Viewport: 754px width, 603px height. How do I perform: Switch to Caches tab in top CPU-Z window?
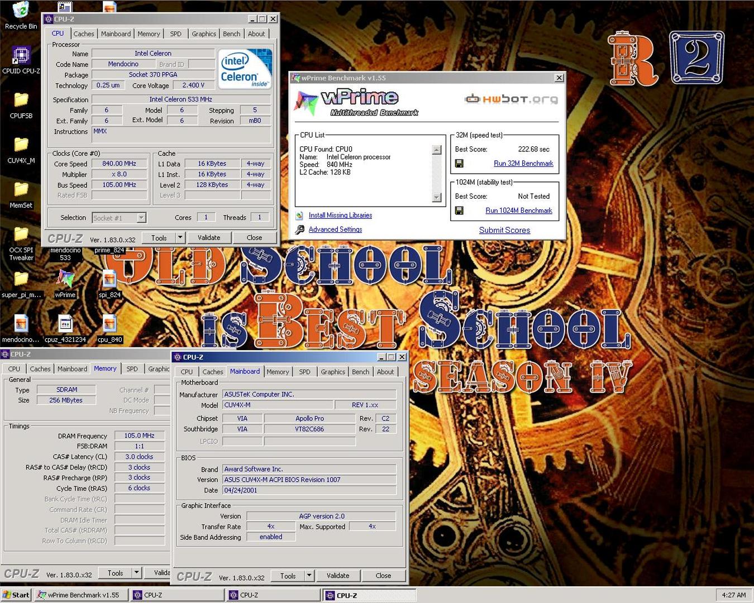tap(84, 34)
